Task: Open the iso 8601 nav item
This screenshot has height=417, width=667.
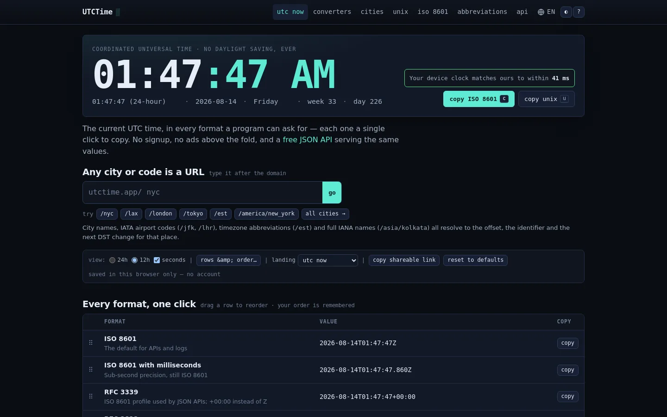Action: (433, 12)
